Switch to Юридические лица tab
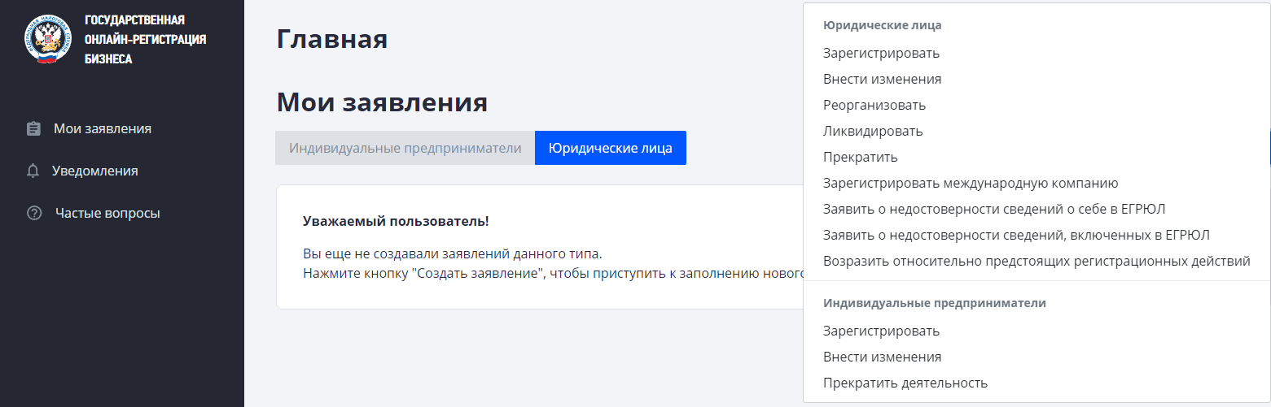The image size is (1271, 407). click(611, 148)
